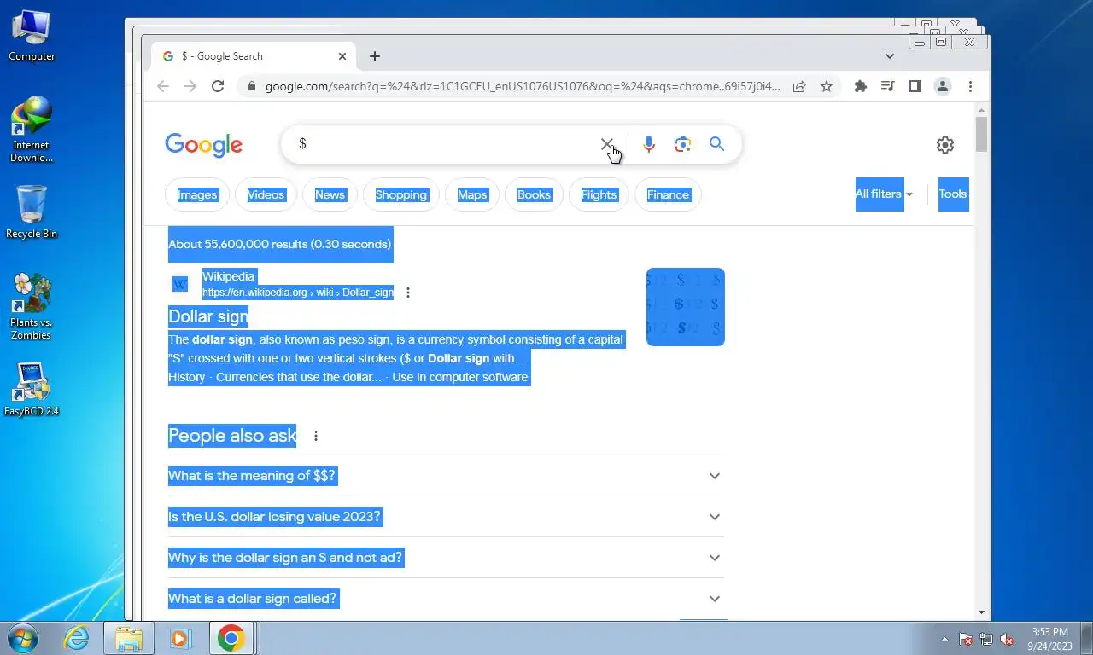The height and width of the screenshot is (655, 1093).
Task: Open network status tray icon
Action: [x=986, y=639]
